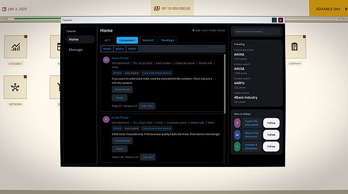Open Home in Twooter sidebar
Image resolution: width=348 pixels, height=194 pixels.
(80, 39)
